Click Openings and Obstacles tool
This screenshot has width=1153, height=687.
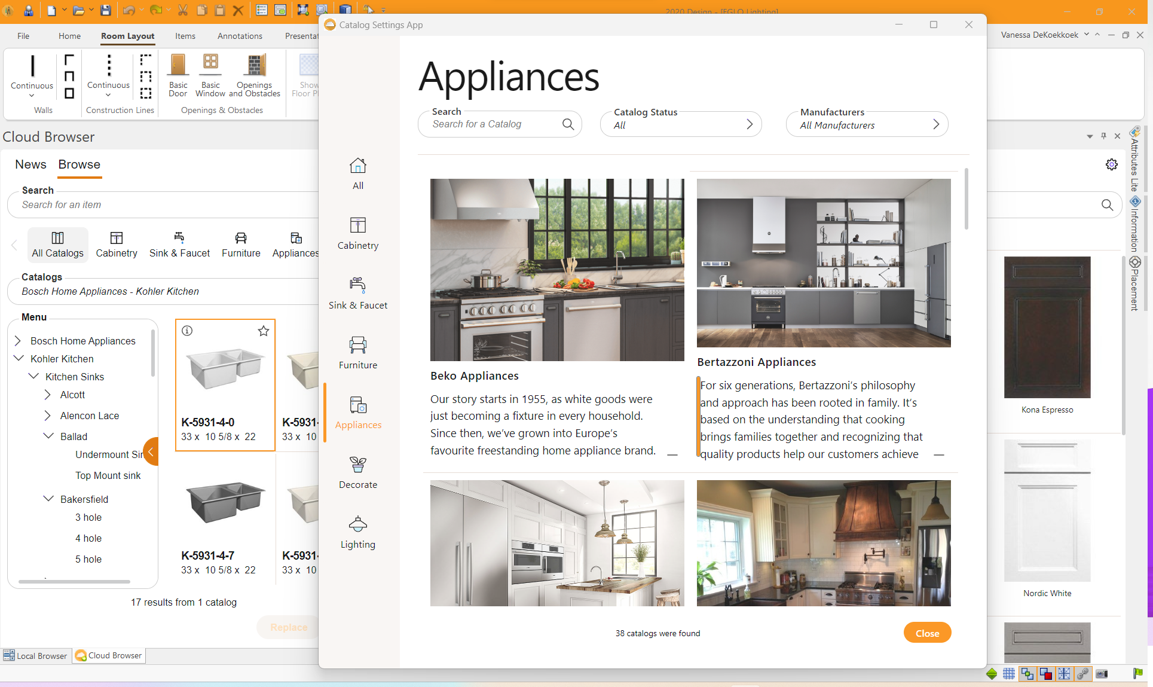[x=255, y=75]
